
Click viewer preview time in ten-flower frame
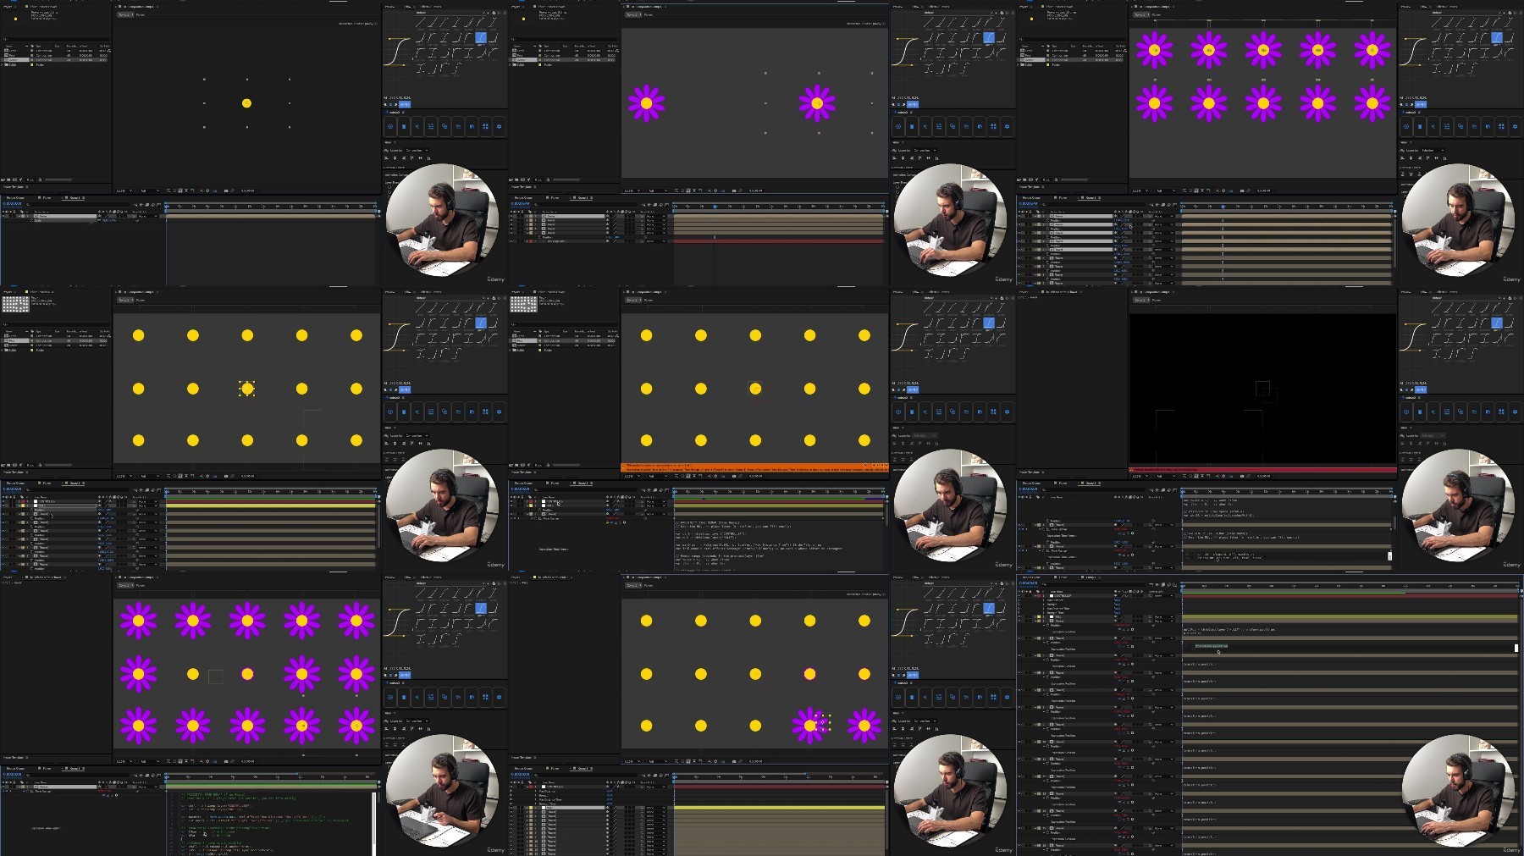[x=1263, y=191]
